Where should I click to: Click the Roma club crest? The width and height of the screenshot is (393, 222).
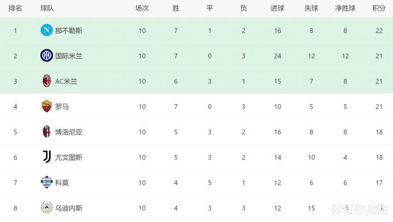point(46,106)
